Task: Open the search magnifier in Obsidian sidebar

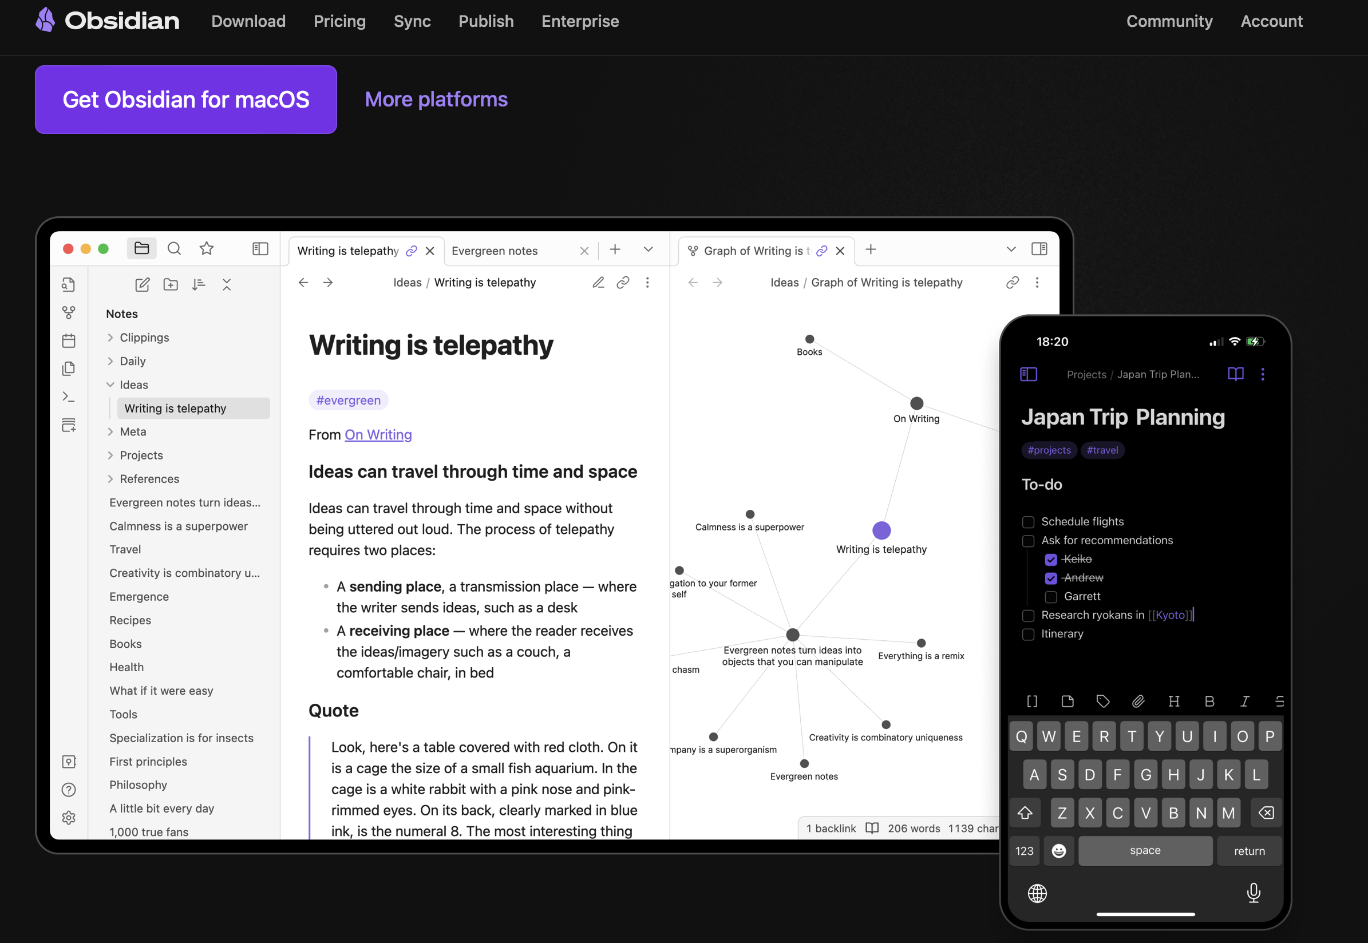Action: point(174,249)
